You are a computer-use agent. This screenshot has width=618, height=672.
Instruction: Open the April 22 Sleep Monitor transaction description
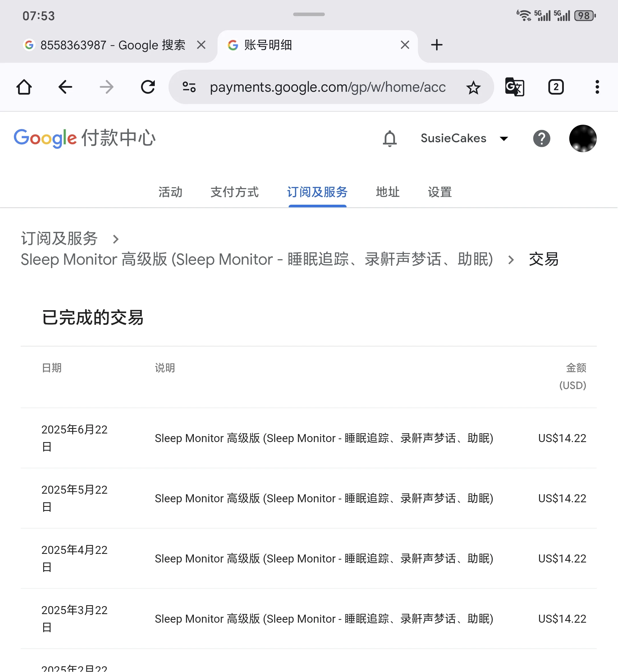(324, 558)
